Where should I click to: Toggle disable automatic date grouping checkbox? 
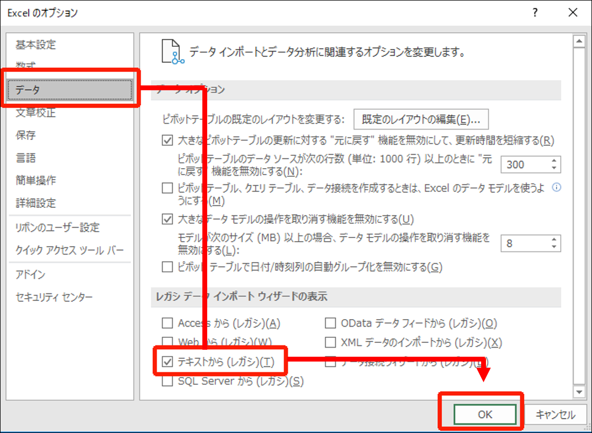point(167,267)
